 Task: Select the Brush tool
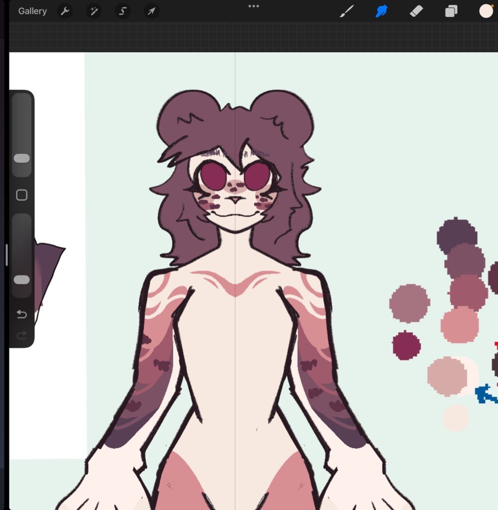pos(346,11)
